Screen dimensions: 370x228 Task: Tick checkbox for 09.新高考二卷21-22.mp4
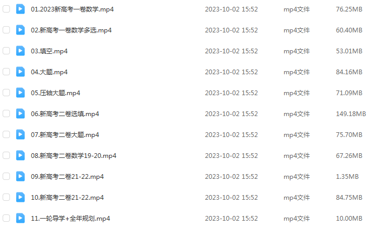[6, 176]
